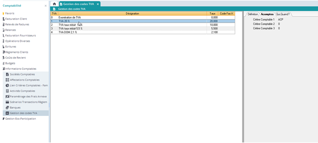This screenshot has width=318, height=143.
Task: Click the Scénarios Transactions icon
Action: pos(7,102)
